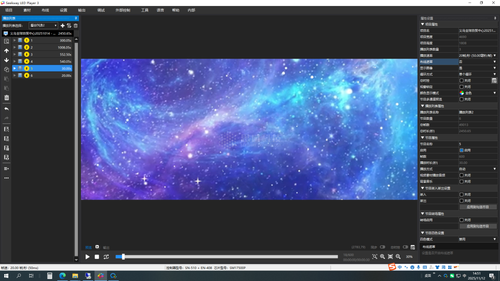Open the 播放速率 frame rate dropdown

pyautogui.click(x=477, y=55)
